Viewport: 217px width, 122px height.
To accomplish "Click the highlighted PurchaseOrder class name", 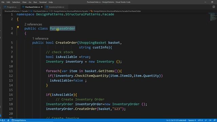I will tap(62, 28).
